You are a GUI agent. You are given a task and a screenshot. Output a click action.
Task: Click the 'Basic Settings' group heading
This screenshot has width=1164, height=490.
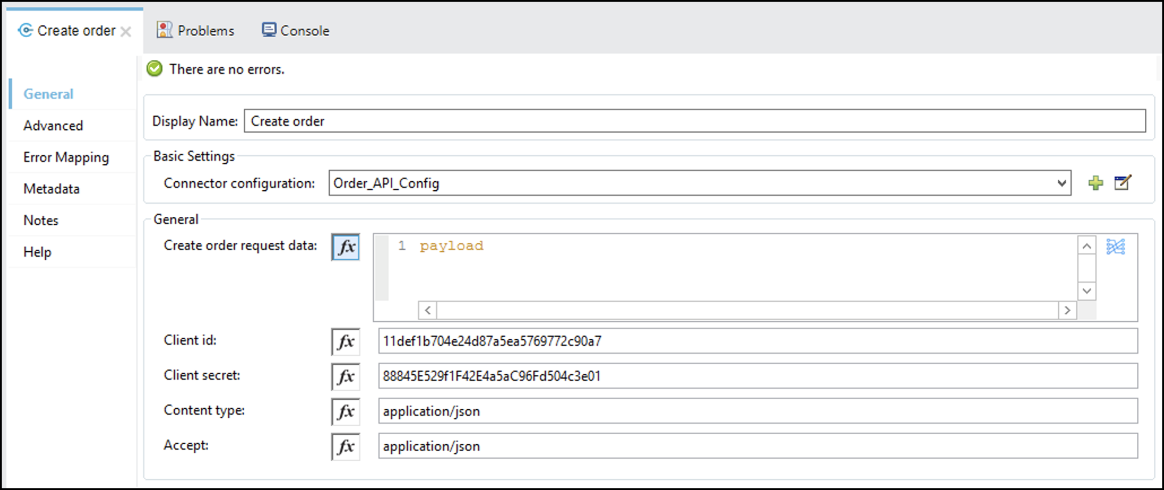194,156
